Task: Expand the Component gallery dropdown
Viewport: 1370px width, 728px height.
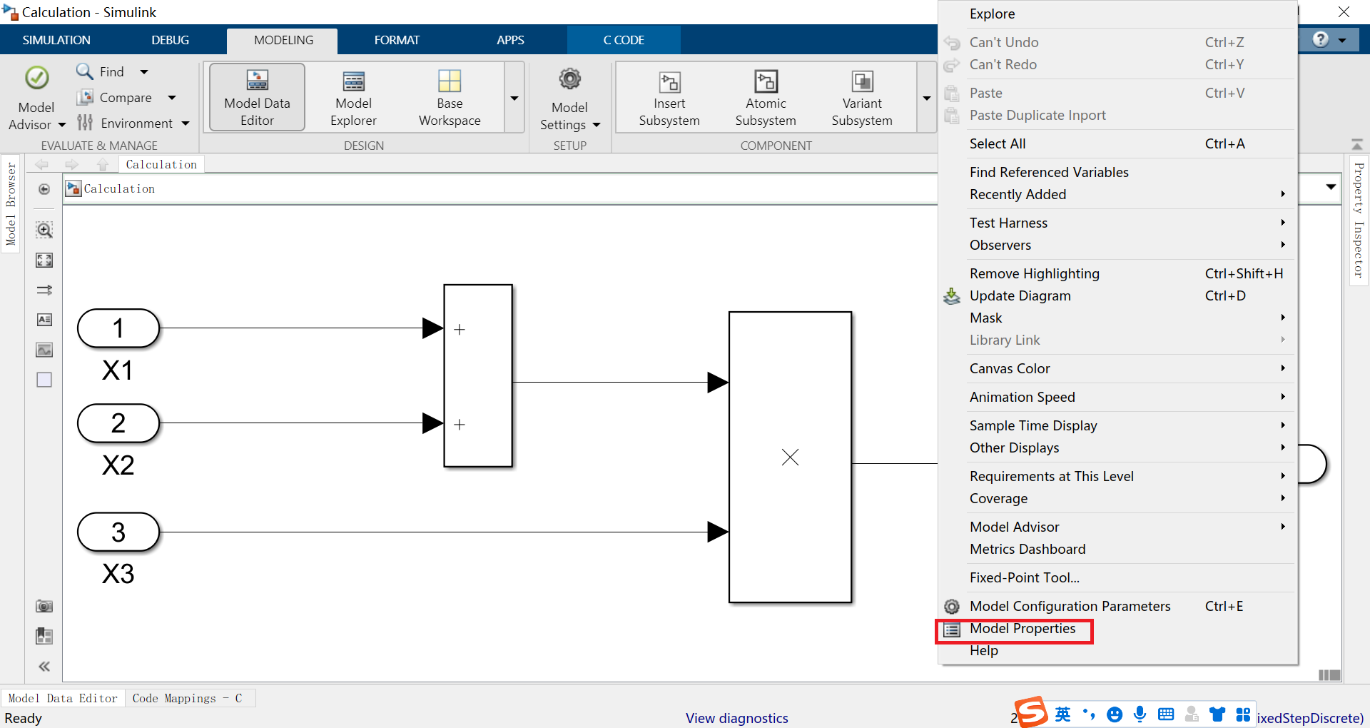Action: pos(927,98)
